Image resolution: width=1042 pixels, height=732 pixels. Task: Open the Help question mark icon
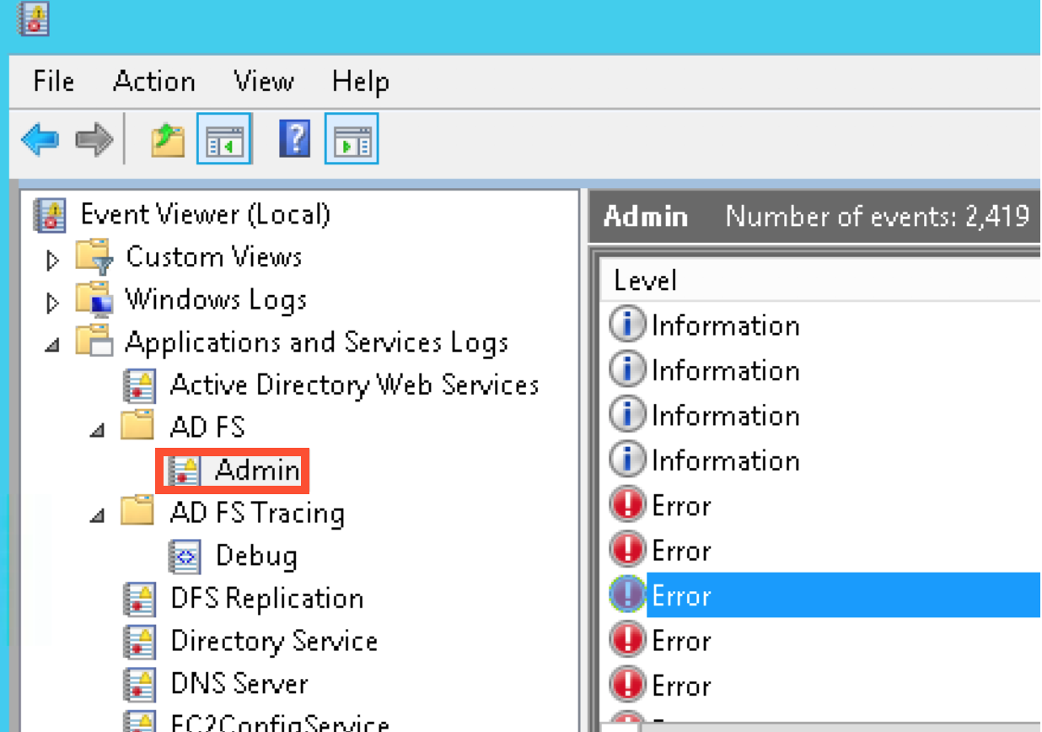click(x=294, y=138)
